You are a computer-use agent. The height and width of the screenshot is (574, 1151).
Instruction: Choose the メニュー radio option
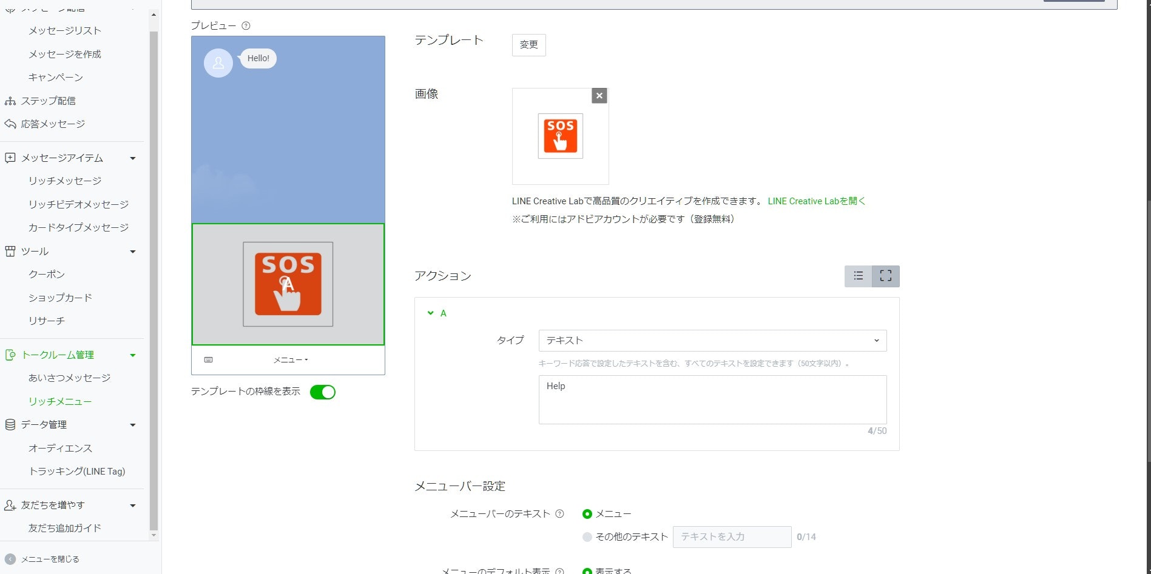[x=586, y=513]
